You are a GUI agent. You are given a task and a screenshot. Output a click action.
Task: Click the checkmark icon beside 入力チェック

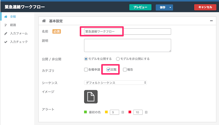(x=6, y=42)
